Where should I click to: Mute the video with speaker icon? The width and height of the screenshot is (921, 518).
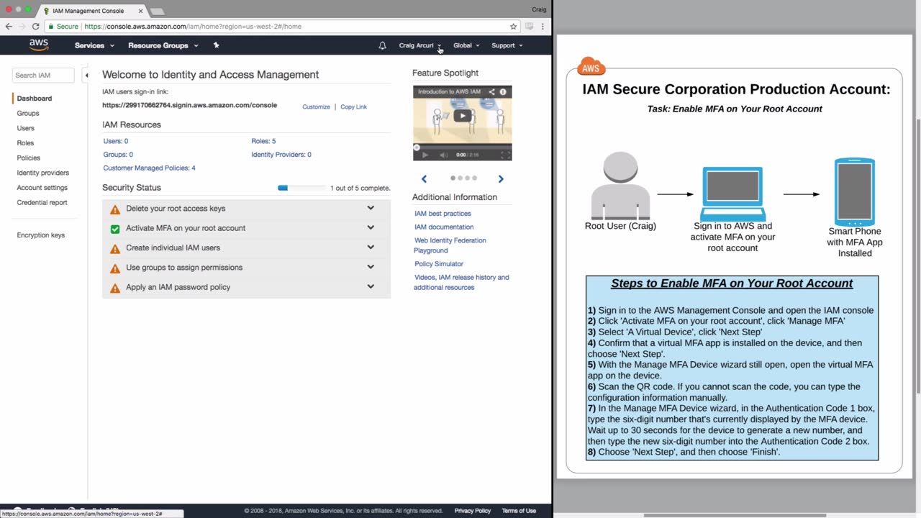pos(443,155)
